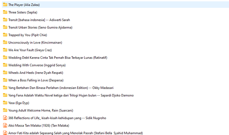Select Transit Urban Stories (Seno Gumira Ajidarma) name
The width and height of the screenshot is (229, 135).
pos(40,27)
